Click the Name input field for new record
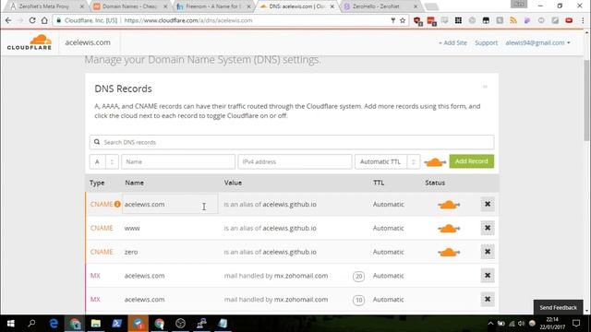Screen dimensions: 591x332 (178, 161)
